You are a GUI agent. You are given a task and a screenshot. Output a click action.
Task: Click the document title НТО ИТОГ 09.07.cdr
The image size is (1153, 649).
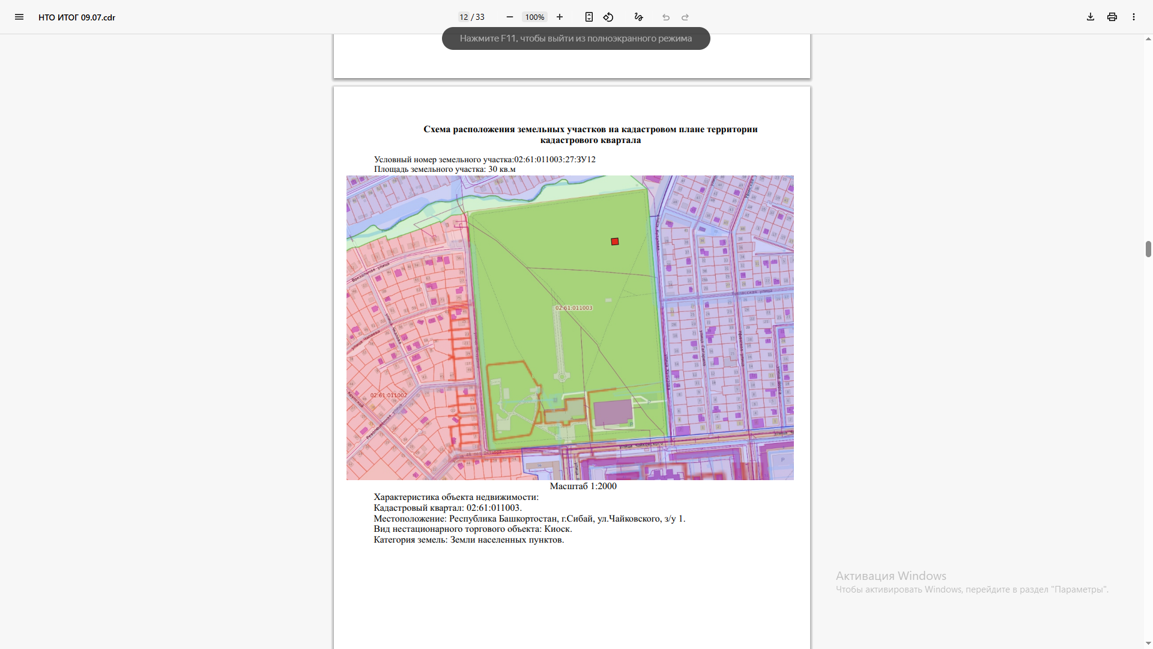tap(77, 17)
